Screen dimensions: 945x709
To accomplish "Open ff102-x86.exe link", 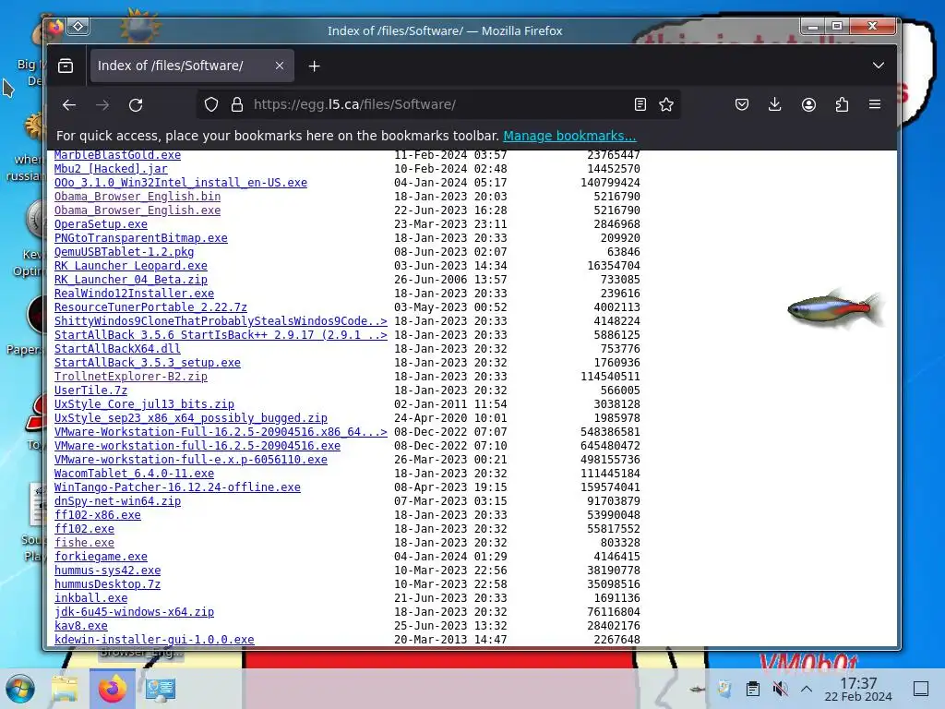I will coord(98,515).
